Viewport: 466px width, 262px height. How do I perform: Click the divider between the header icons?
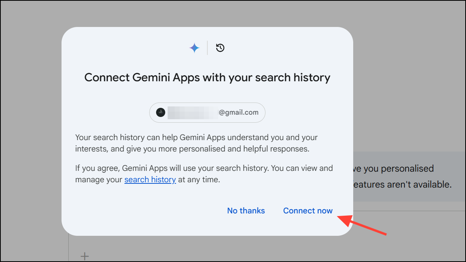tap(207, 48)
